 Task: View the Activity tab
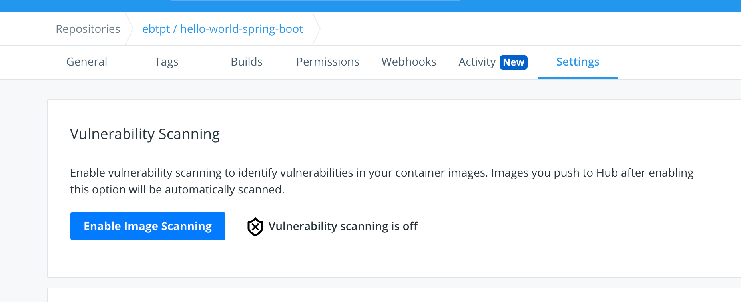point(477,62)
